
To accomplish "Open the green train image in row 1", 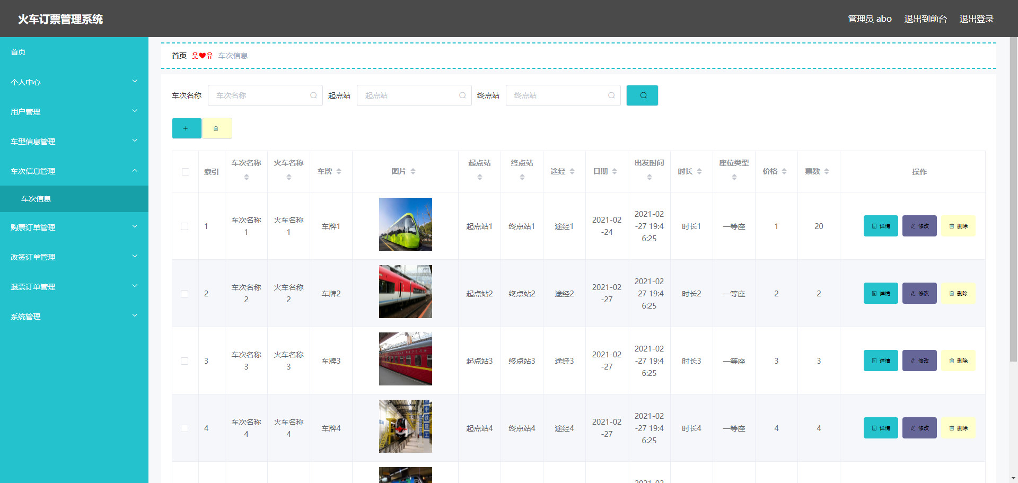I will point(406,224).
